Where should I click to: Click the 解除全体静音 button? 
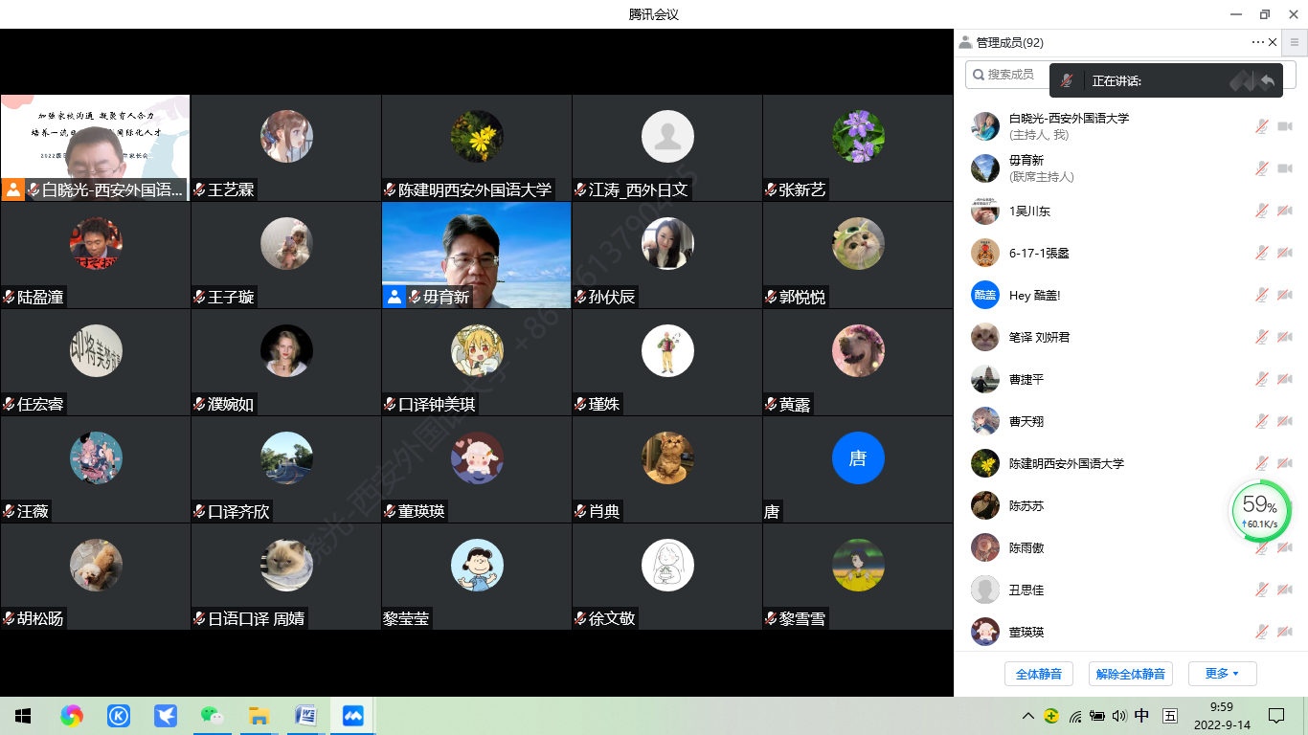tap(1130, 674)
